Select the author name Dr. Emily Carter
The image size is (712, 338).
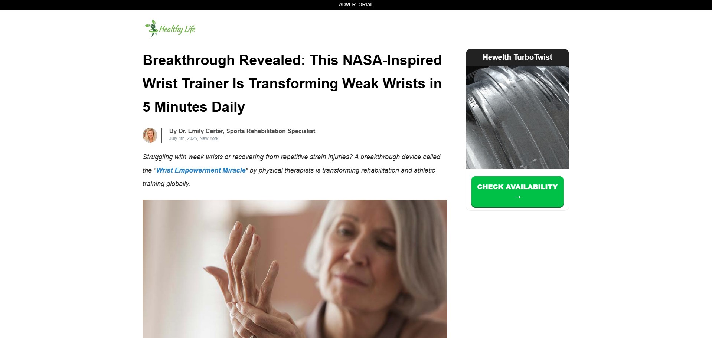click(201, 131)
